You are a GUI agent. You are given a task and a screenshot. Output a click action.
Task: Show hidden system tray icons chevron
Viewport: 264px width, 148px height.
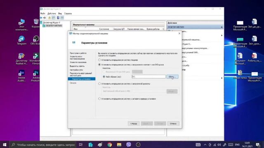coord(205,145)
